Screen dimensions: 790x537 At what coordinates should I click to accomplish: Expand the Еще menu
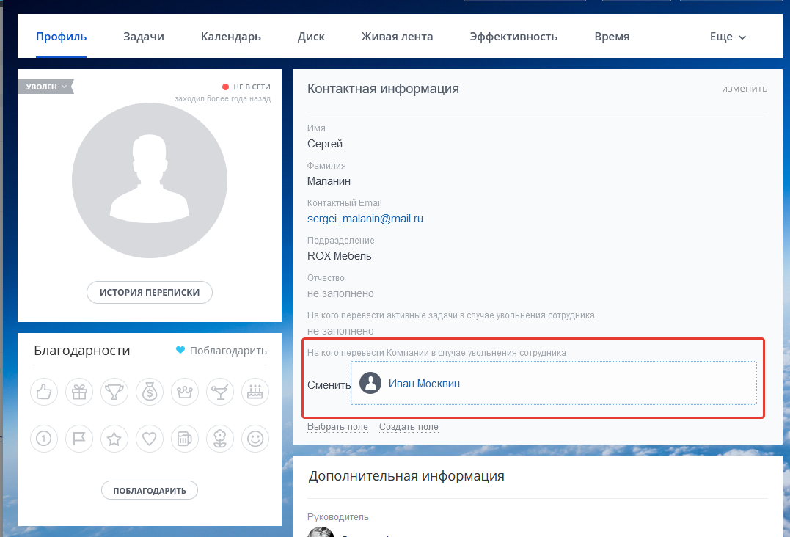click(728, 37)
